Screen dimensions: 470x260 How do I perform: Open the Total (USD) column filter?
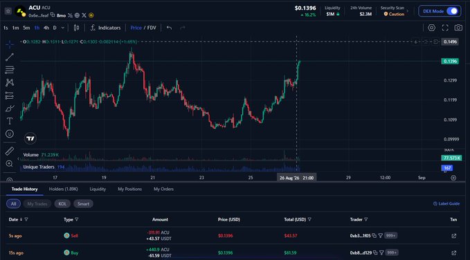click(309, 220)
